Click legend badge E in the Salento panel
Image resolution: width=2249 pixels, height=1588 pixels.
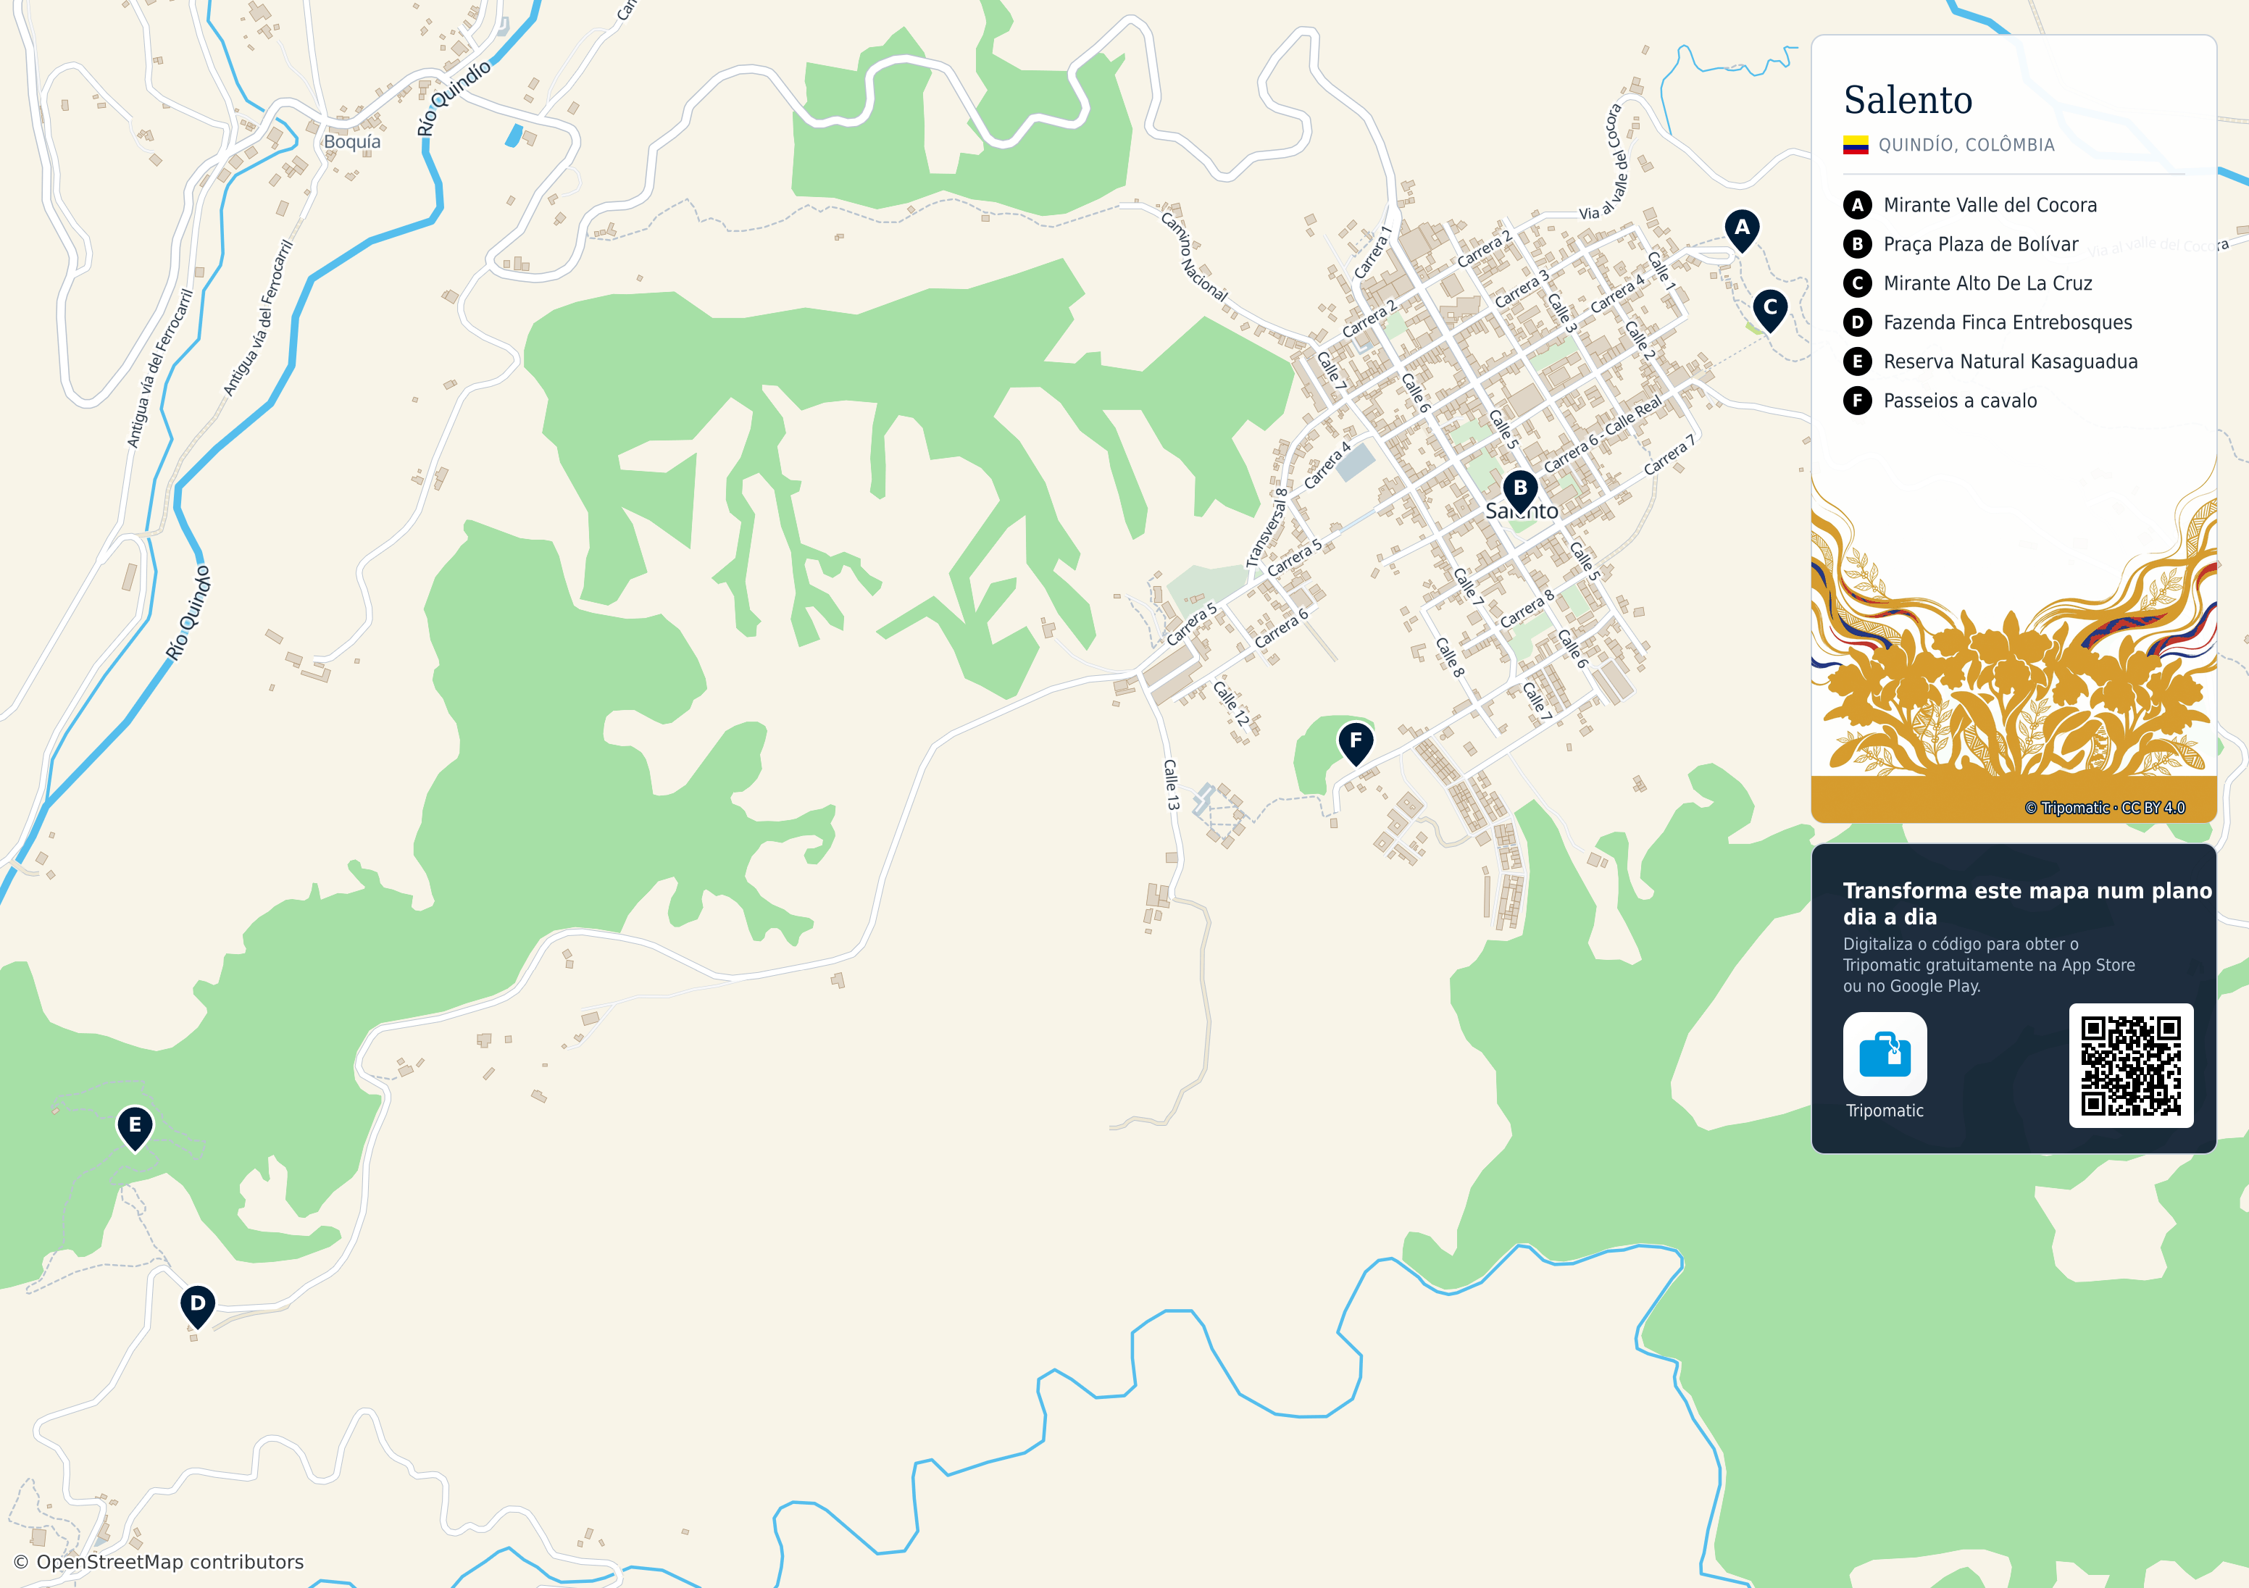1857,362
